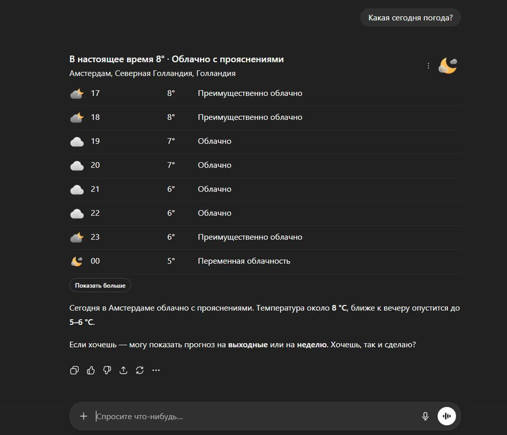507x435 pixels.
Task: Click the cloud icon next to 19:00
Action: tap(77, 141)
